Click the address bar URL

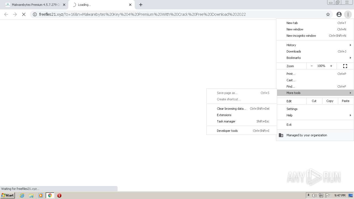(142, 14)
